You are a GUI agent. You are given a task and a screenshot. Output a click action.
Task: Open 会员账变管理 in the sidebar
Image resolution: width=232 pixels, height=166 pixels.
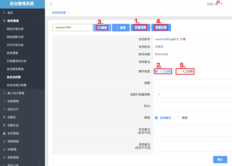15,69
